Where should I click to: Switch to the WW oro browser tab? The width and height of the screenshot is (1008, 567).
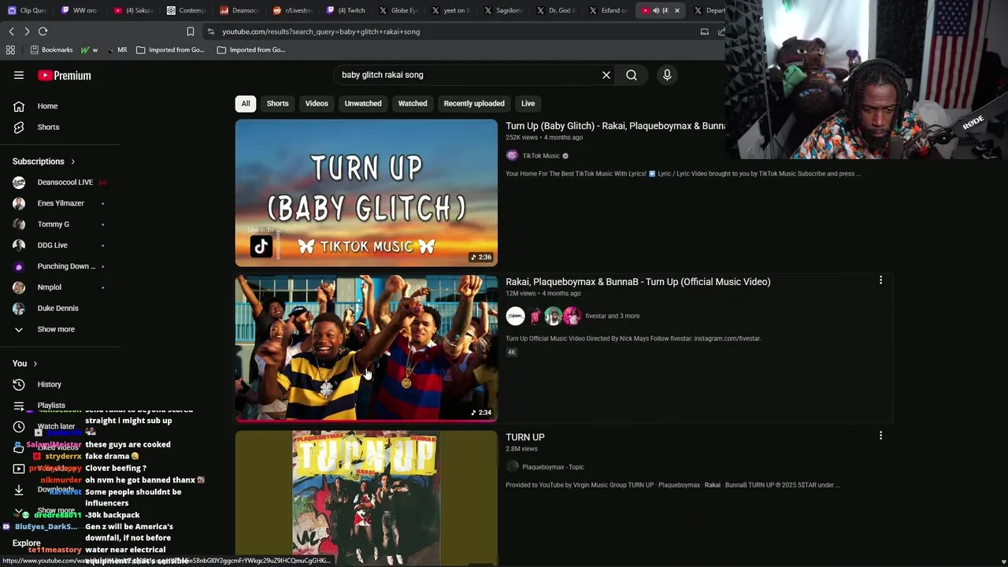tap(79, 10)
